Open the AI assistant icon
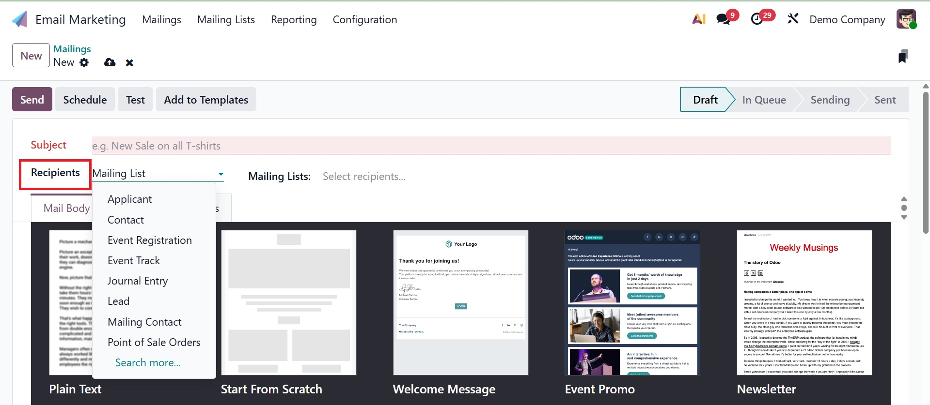 click(699, 19)
